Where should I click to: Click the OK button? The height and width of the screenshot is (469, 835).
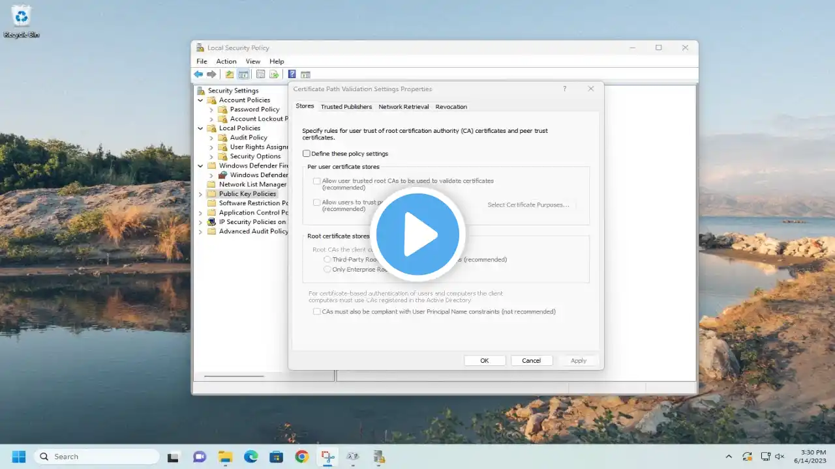pyautogui.click(x=484, y=361)
